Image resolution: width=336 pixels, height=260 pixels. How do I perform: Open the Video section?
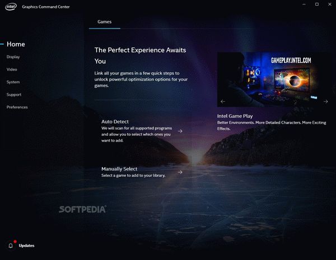pyautogui.click(x=12, y=69)
